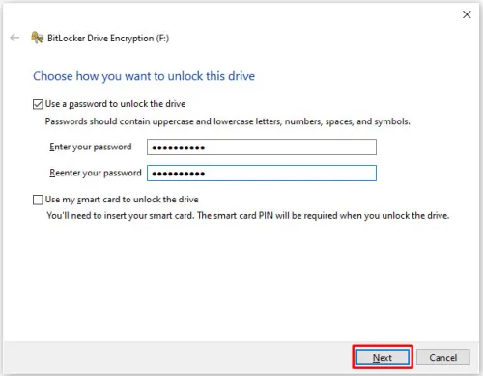Screen dimensions: 483x376
Task: Click the password requirements hint text
Action: (228, 121)
